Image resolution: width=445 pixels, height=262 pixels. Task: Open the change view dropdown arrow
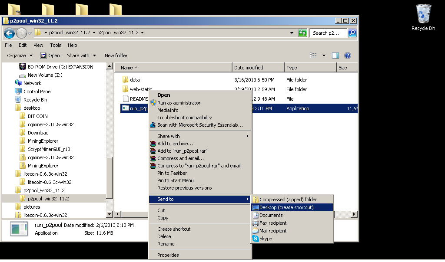324,56
